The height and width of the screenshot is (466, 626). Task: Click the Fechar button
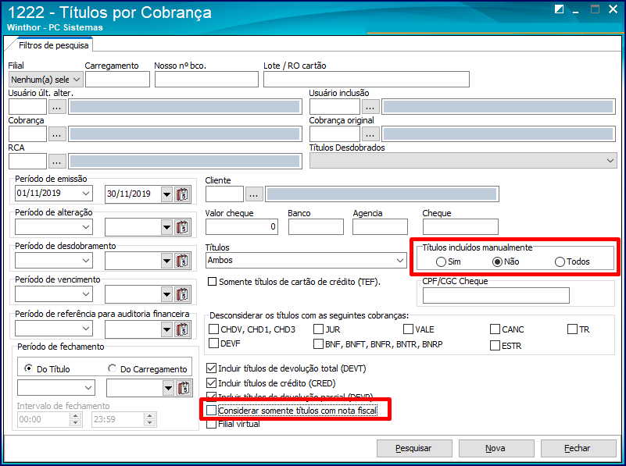pyautogui.click(x=578, y=449)
